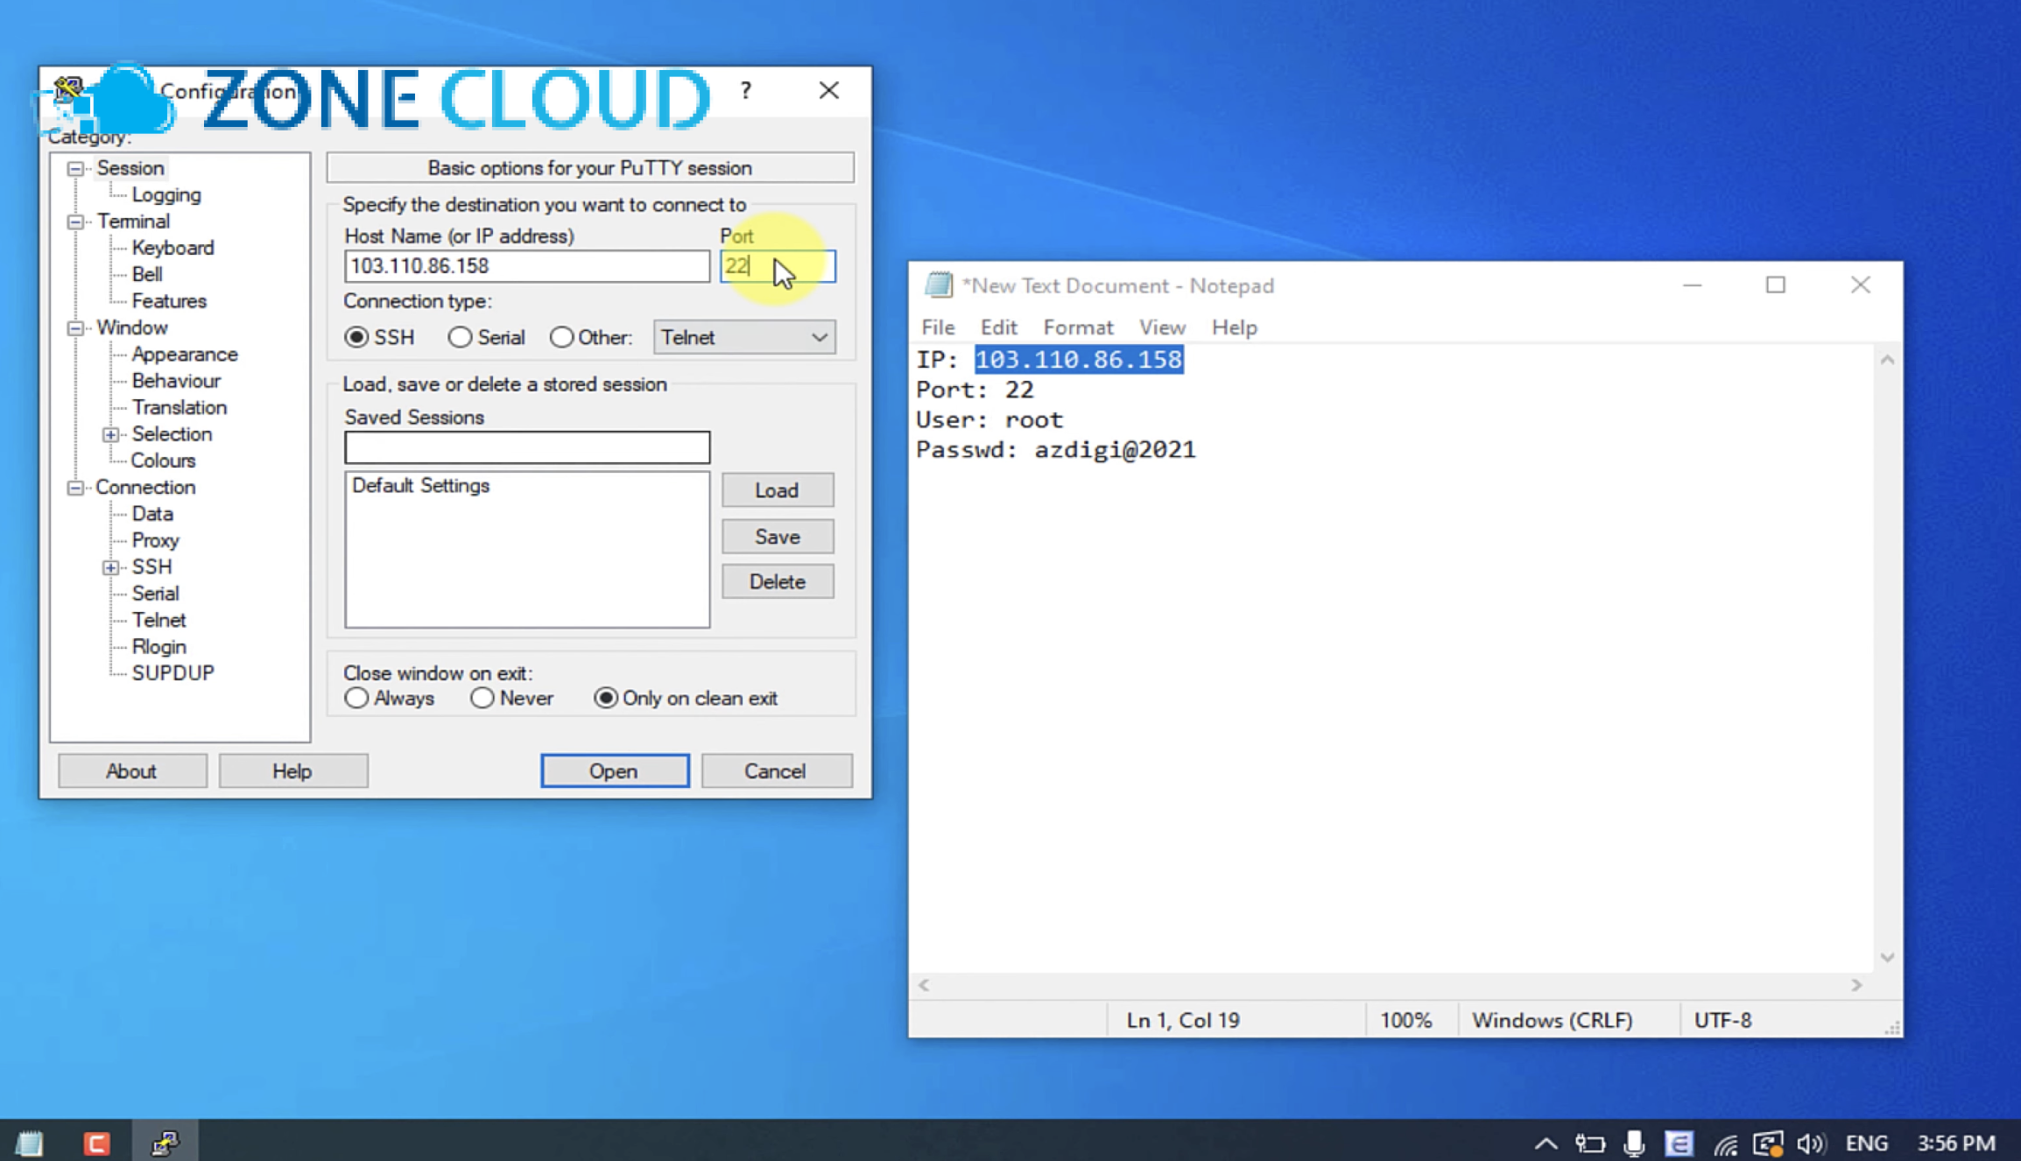Click the Host Name input field

tap(527, 266)
